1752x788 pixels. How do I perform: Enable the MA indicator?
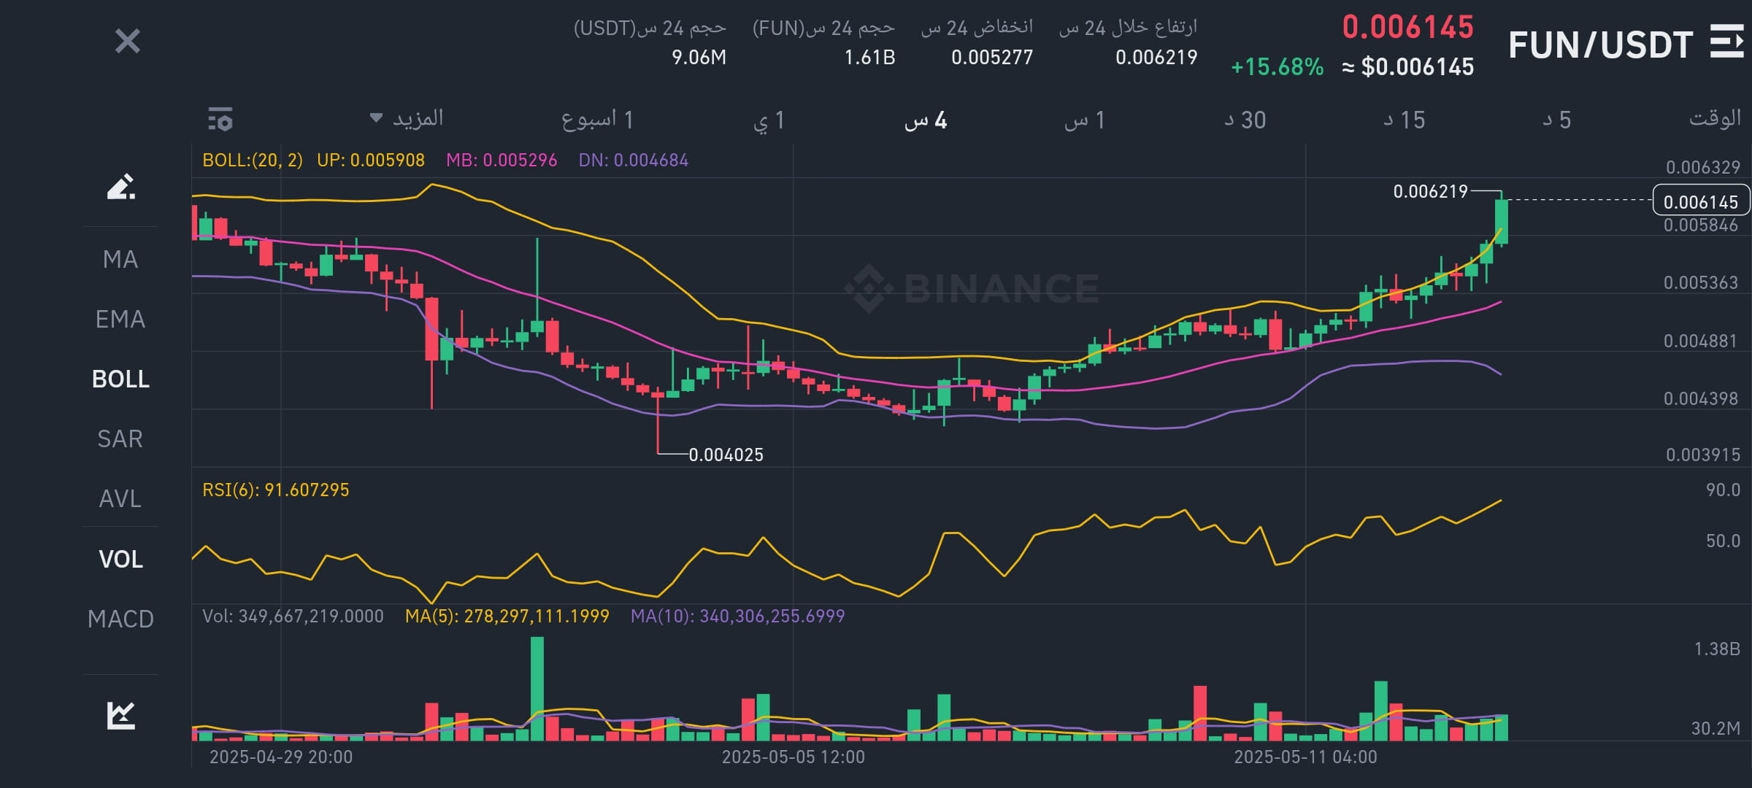point(120,259)
